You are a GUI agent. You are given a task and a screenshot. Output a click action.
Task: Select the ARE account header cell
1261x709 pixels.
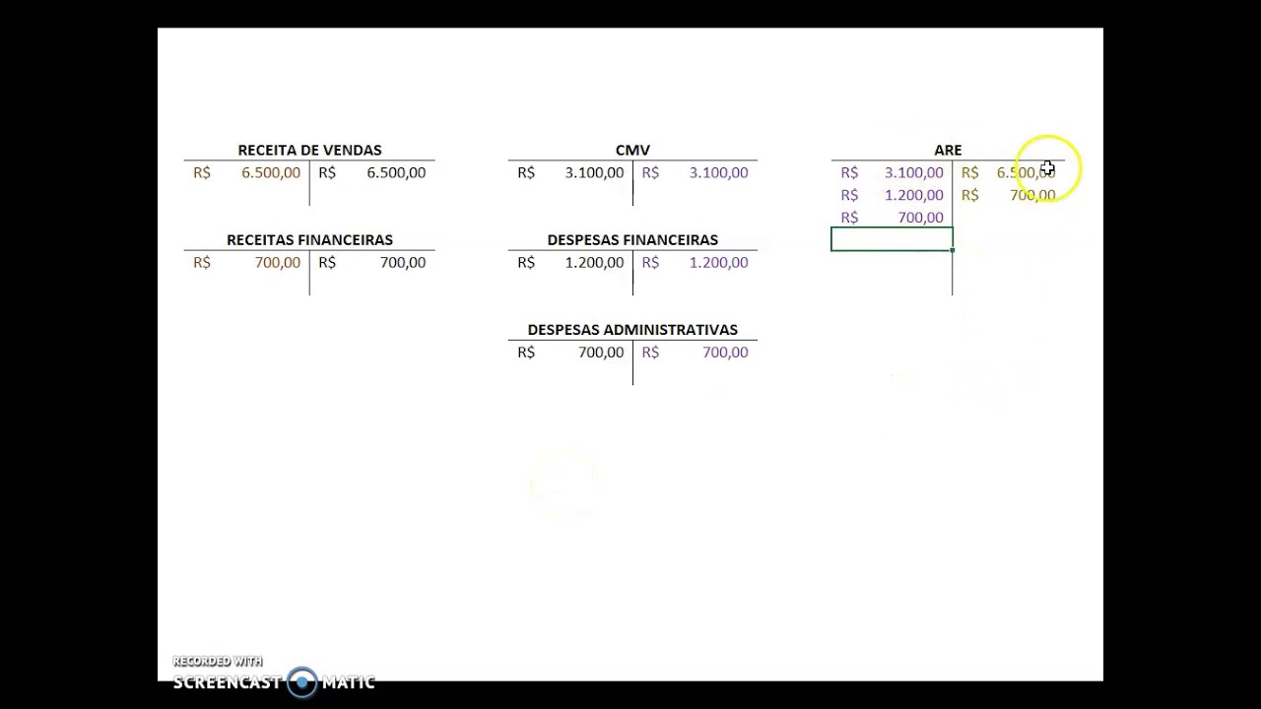pyautogui.click(x=948, y=150)
